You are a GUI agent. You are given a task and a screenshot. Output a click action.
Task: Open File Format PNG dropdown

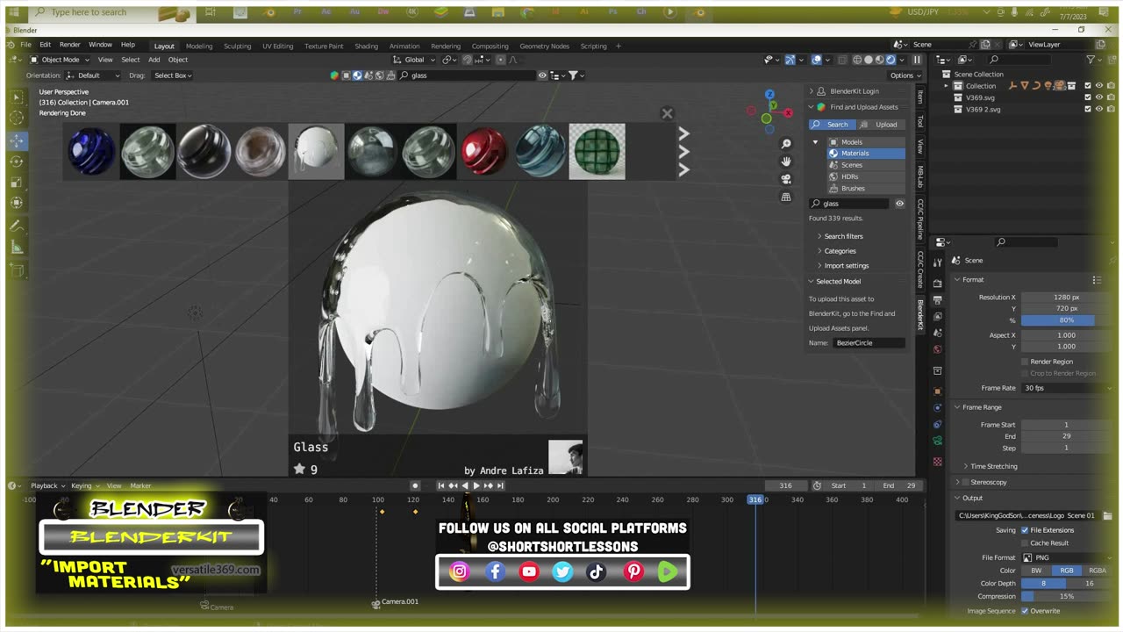[1066, 557]
